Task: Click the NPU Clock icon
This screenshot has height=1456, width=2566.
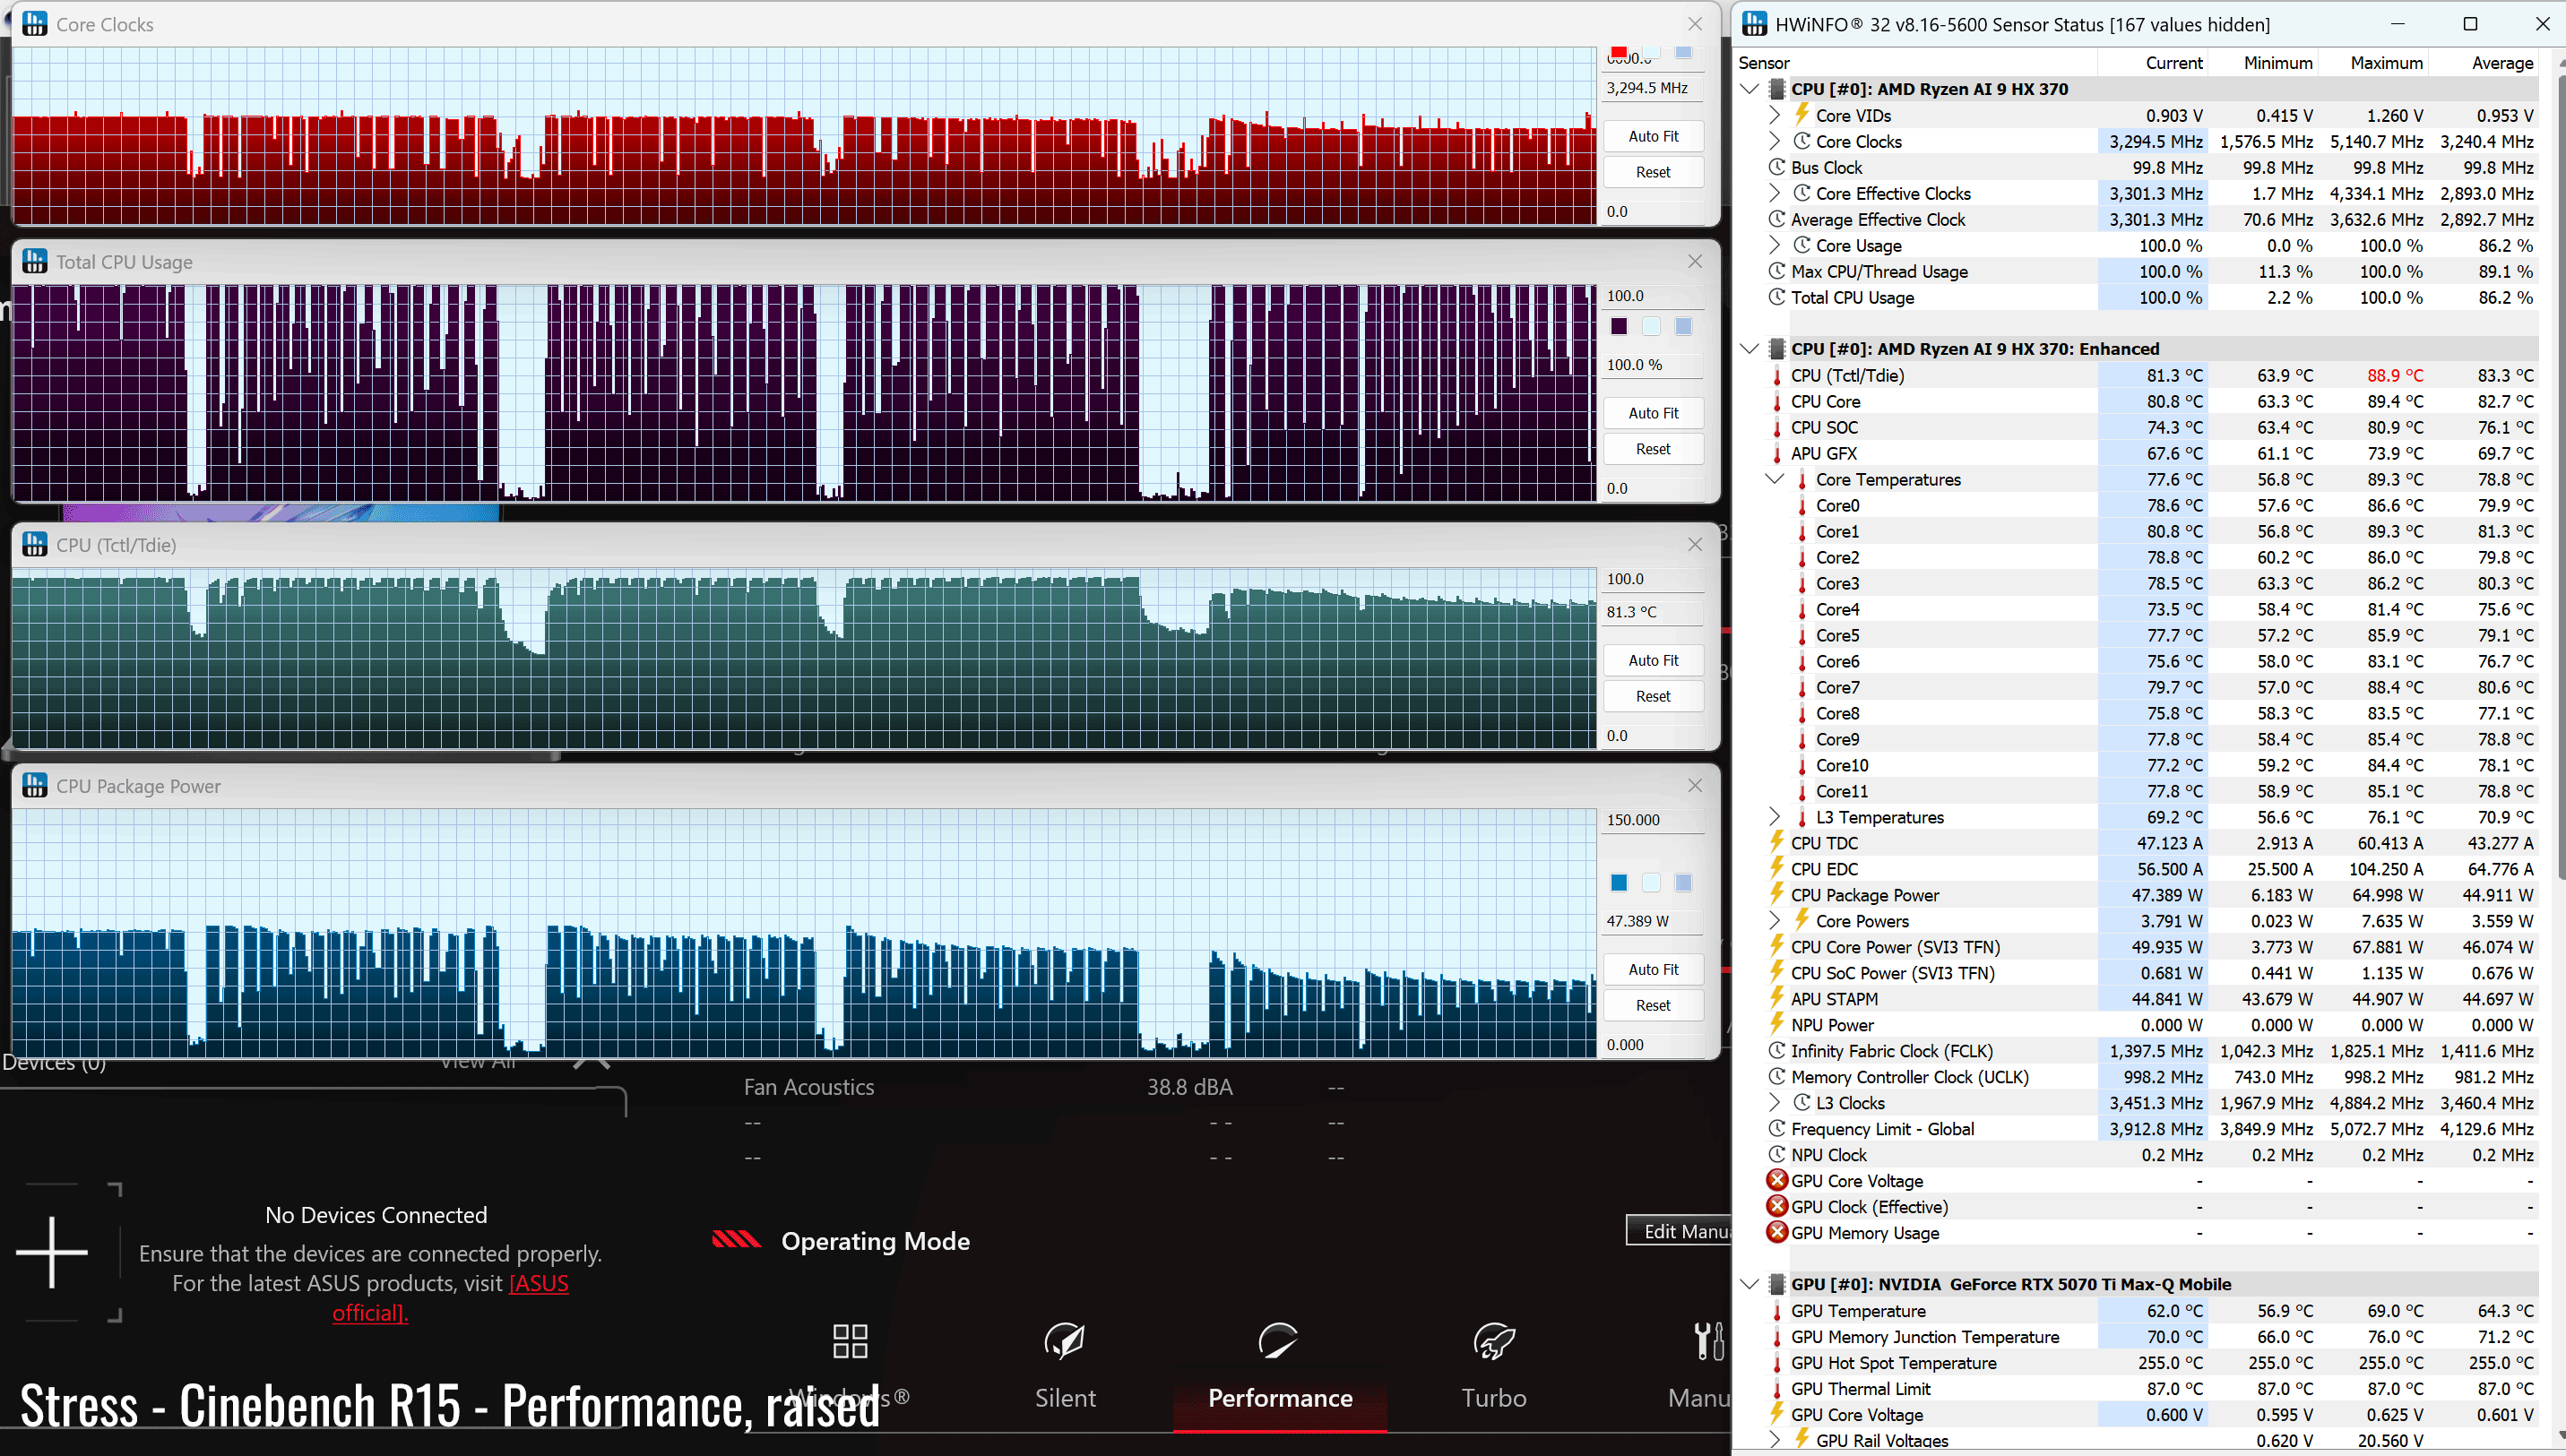Action: 1777,1155
